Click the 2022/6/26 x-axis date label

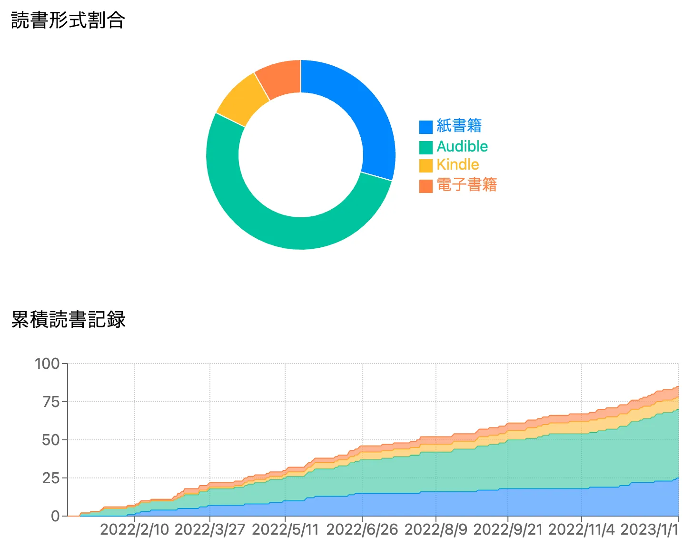(x=362, y=530)
